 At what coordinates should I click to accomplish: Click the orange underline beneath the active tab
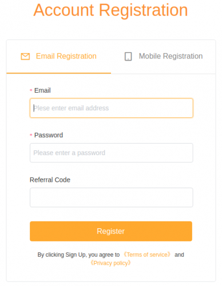pyautogui.click(x=59, y=73)
